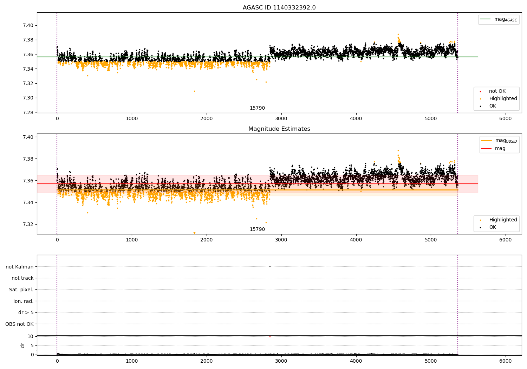The width and height of the screenshot is (527, 369).
Task: Click the "Sat. pixel." row label
Action: (21, 290)
